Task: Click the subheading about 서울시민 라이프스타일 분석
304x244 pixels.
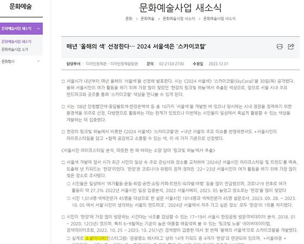Action: [x=138, y=151]
